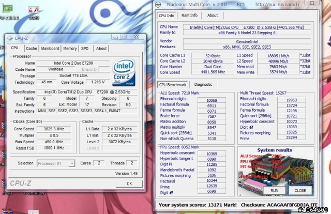The image size is (331, 214).
Task: Click the Threads 2 value in CPU-Z
Action: [x=132, y=163]
